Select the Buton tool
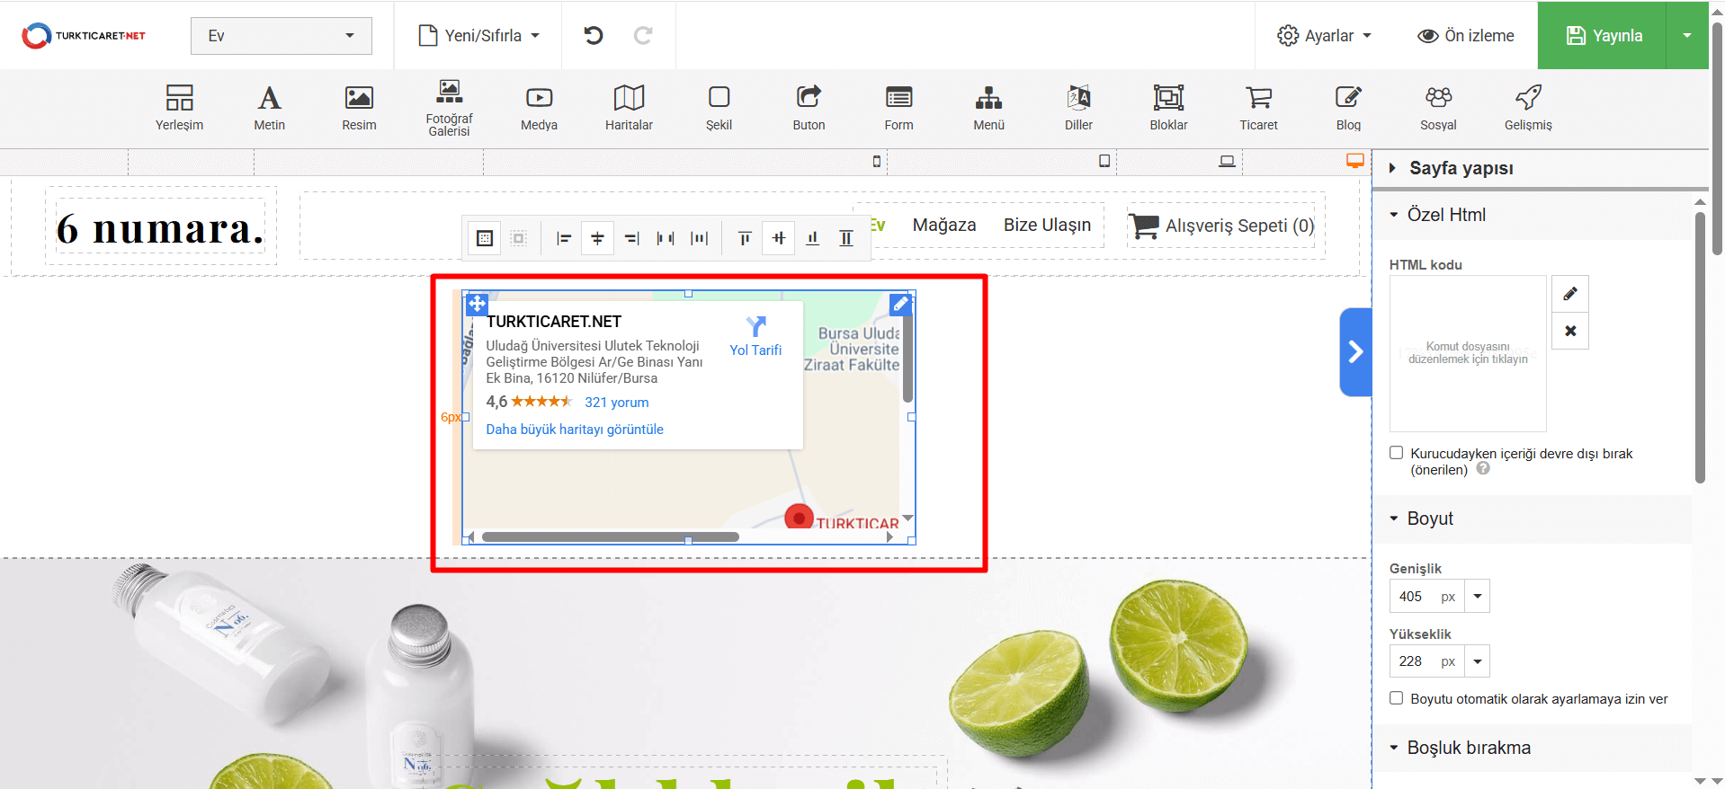 [x=809, y=108]
